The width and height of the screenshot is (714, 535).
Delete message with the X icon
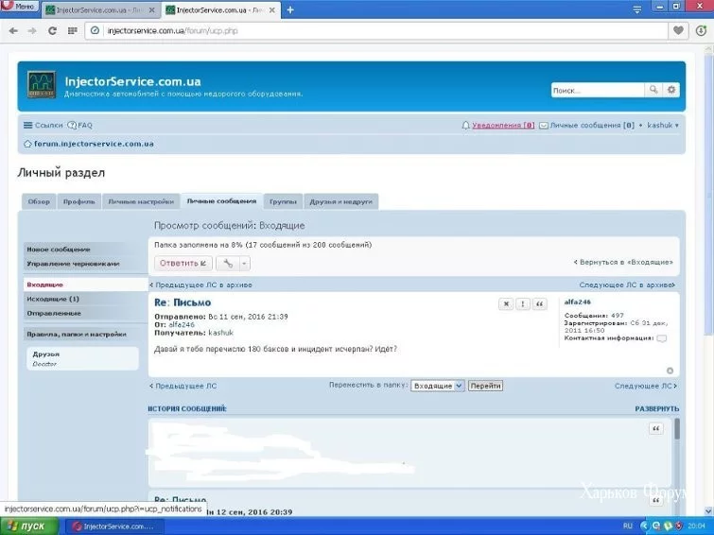click(506, 304)
